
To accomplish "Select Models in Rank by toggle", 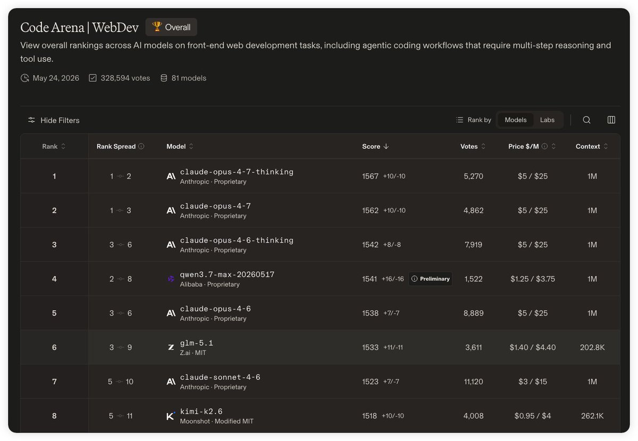I will (x=515, y=120).
